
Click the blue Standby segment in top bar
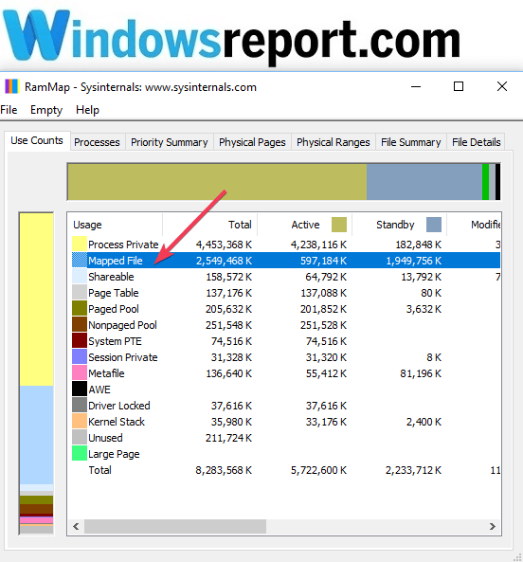coord(424,182)
